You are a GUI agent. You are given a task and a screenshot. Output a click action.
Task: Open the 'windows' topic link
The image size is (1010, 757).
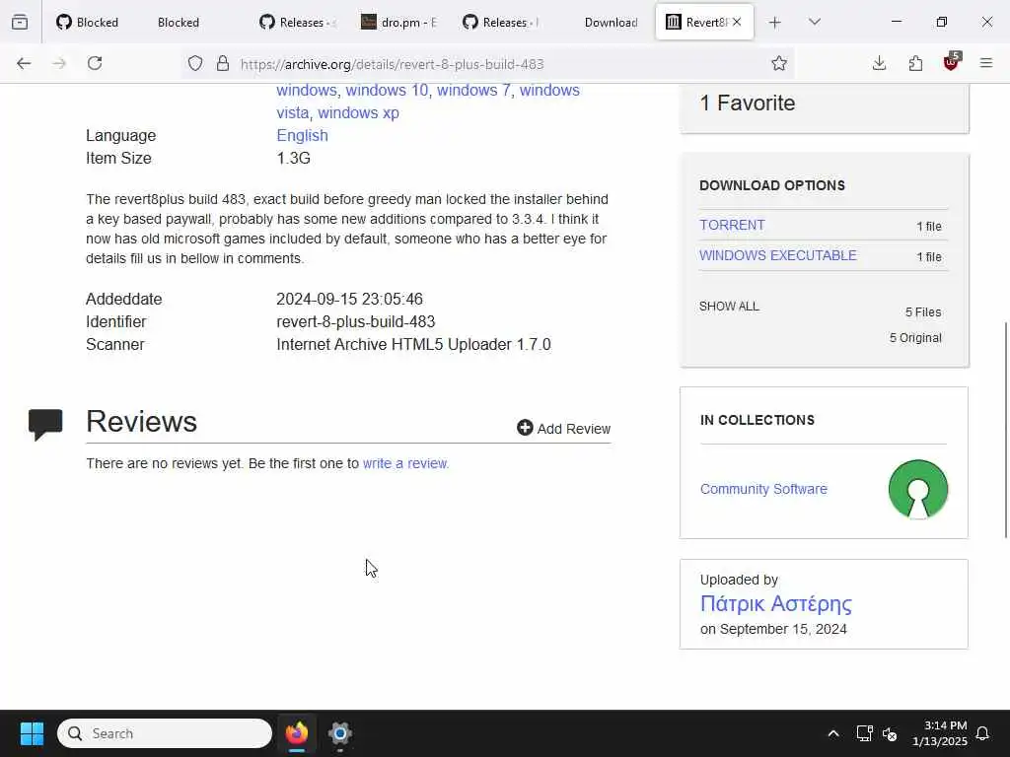(307, 90)
